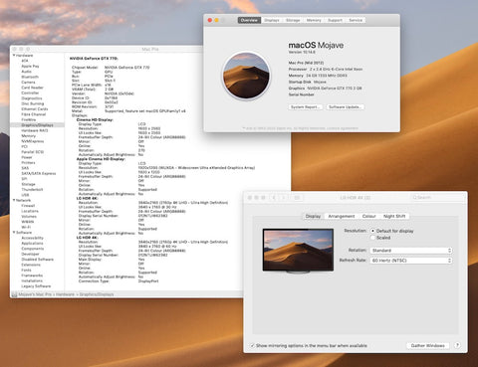Select Disabled Software in the sidebar
Viewport: 478px width, 367px height.
tap(38, 260)
